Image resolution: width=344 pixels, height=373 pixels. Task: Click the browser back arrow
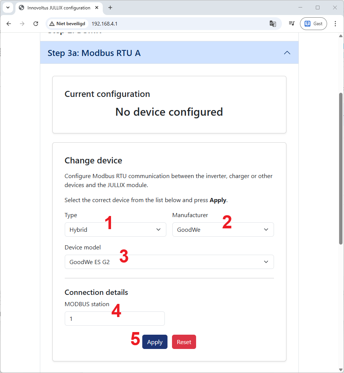[9, 24]
